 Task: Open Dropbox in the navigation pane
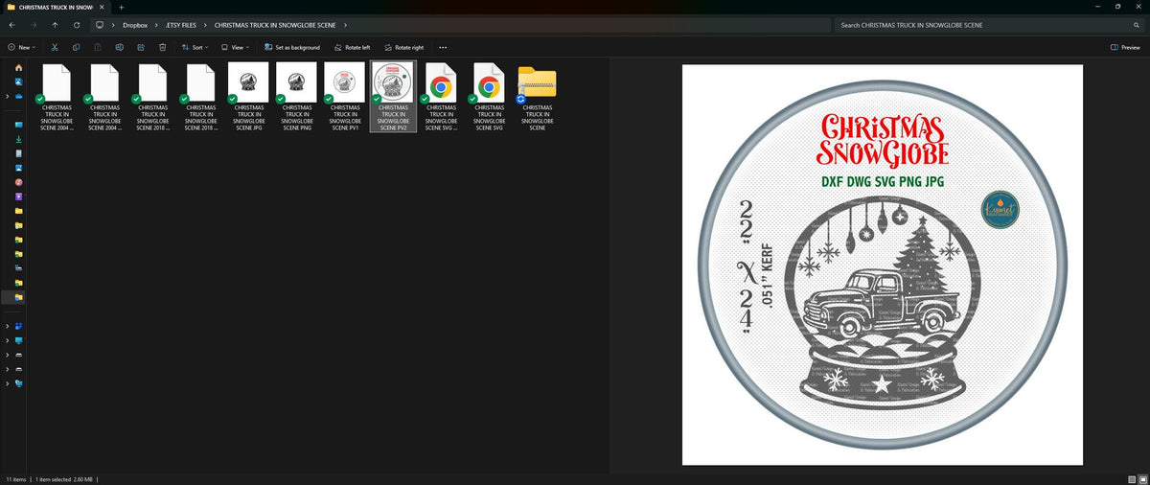click(18, 326)
